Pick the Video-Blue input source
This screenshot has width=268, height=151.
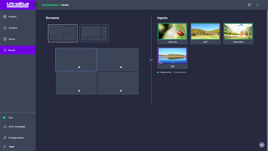[x=238, y=32]
